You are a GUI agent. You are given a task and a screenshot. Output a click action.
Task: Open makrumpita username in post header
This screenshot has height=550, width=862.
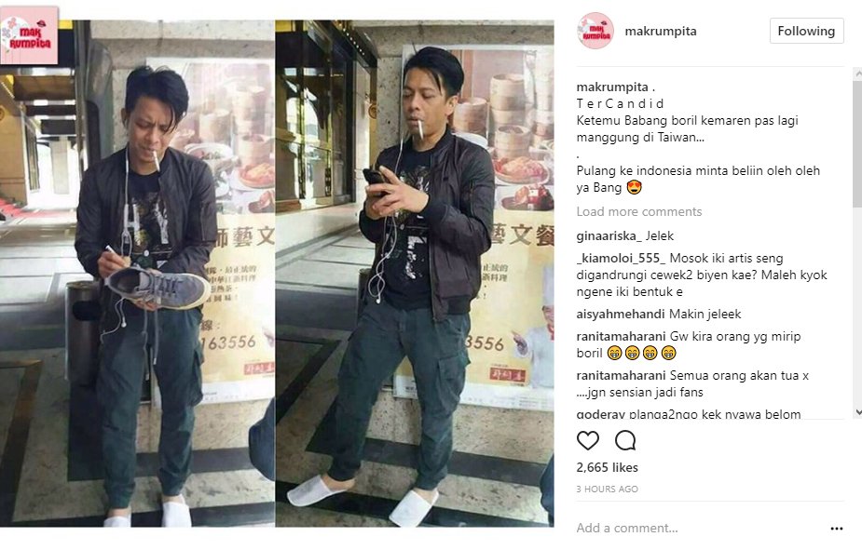[x=661, y=32]
